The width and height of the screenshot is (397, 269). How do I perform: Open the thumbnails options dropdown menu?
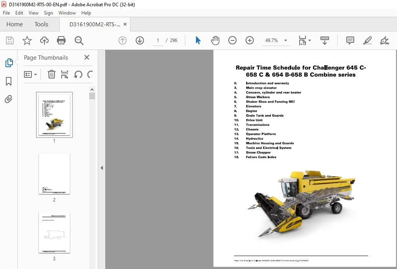coord(30,75)
